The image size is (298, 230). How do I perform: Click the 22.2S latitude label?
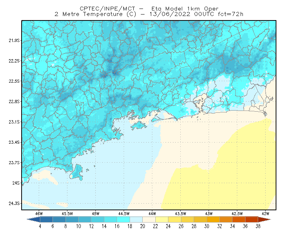tap(14, 61)
